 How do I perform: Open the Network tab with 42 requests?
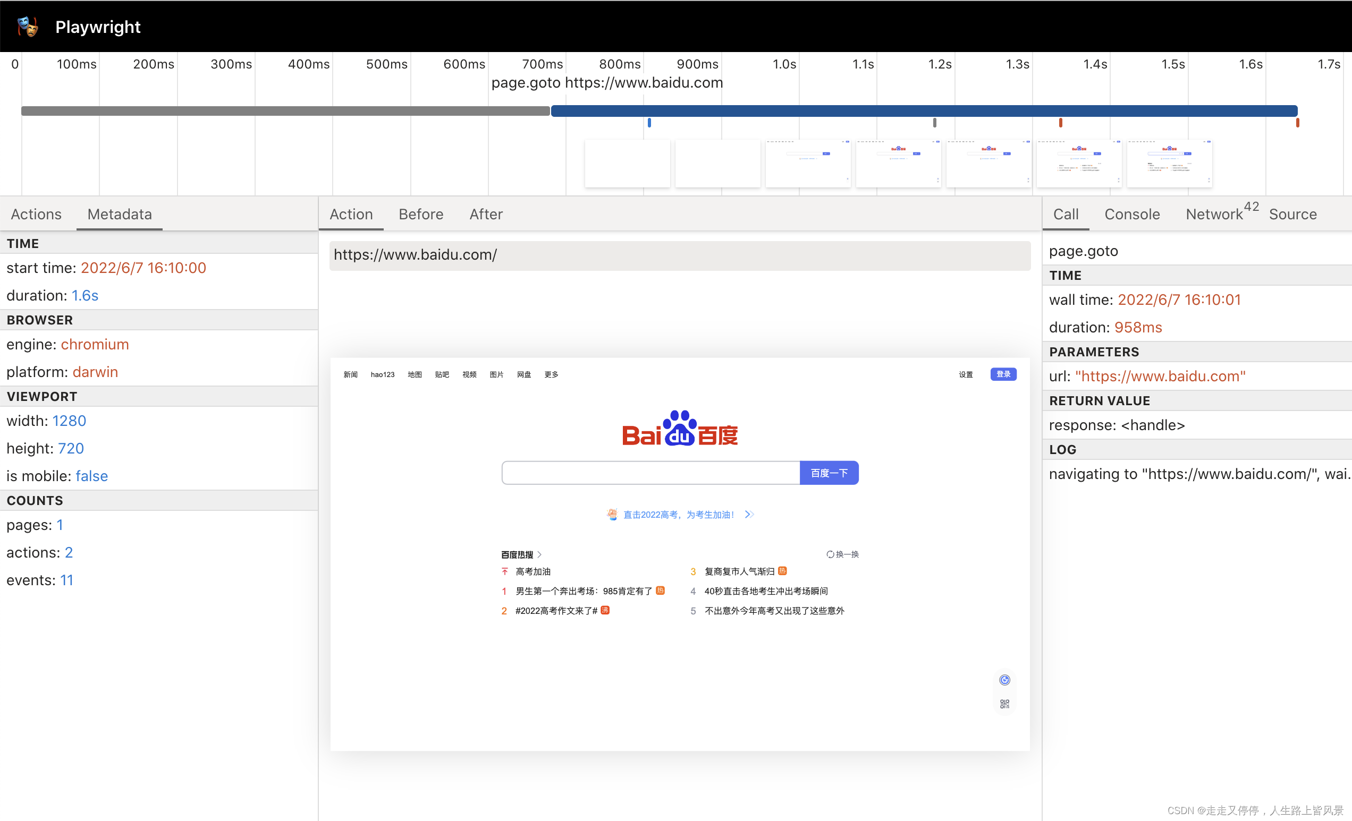(x=1221, y=213)
